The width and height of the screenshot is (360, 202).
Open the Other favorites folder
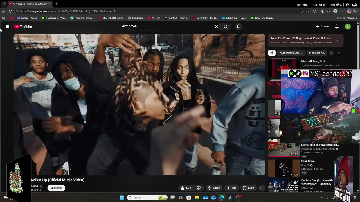(347, 18)
